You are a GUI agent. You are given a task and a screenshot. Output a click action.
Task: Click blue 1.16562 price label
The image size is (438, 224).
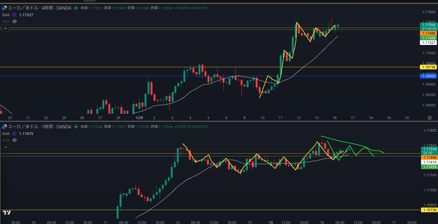[x=428, y=76]
